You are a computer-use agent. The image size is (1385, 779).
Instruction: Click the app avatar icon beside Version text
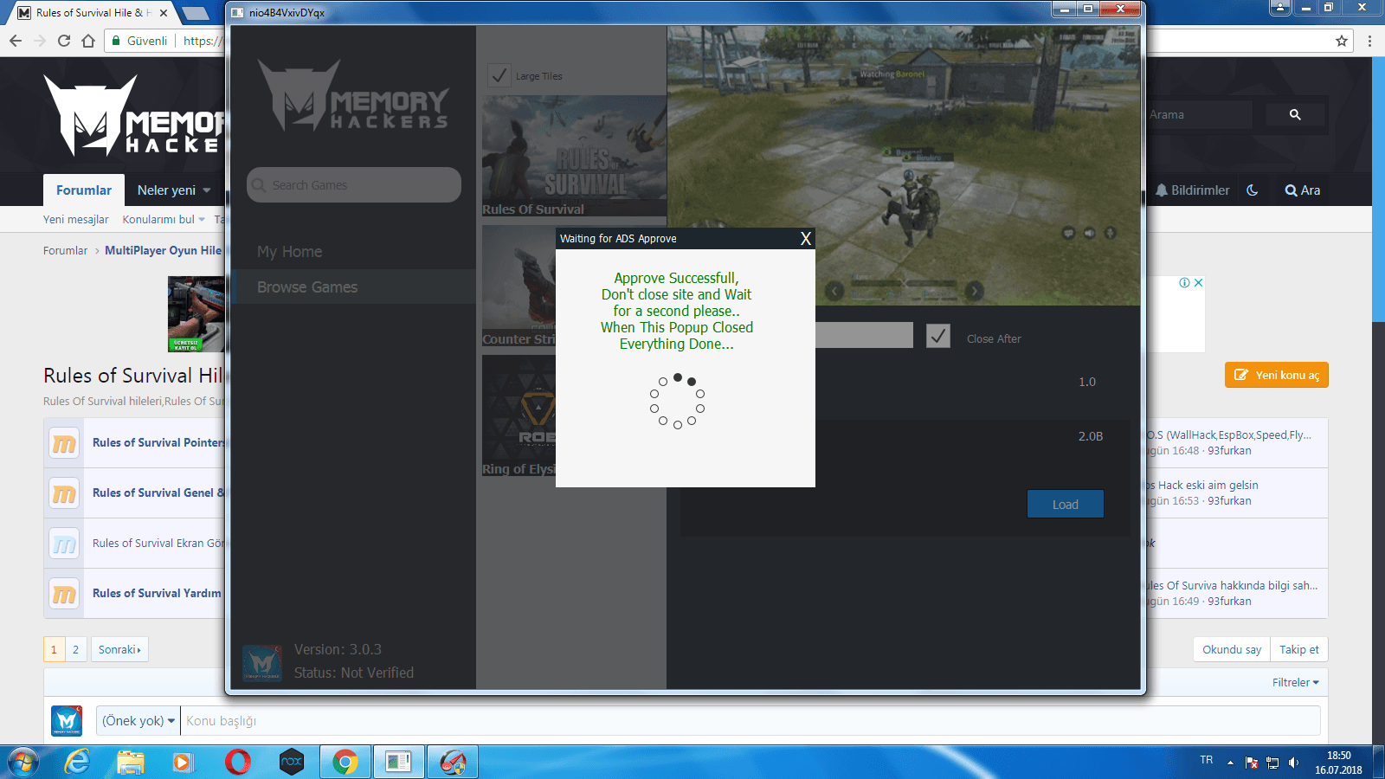point(262,663)
